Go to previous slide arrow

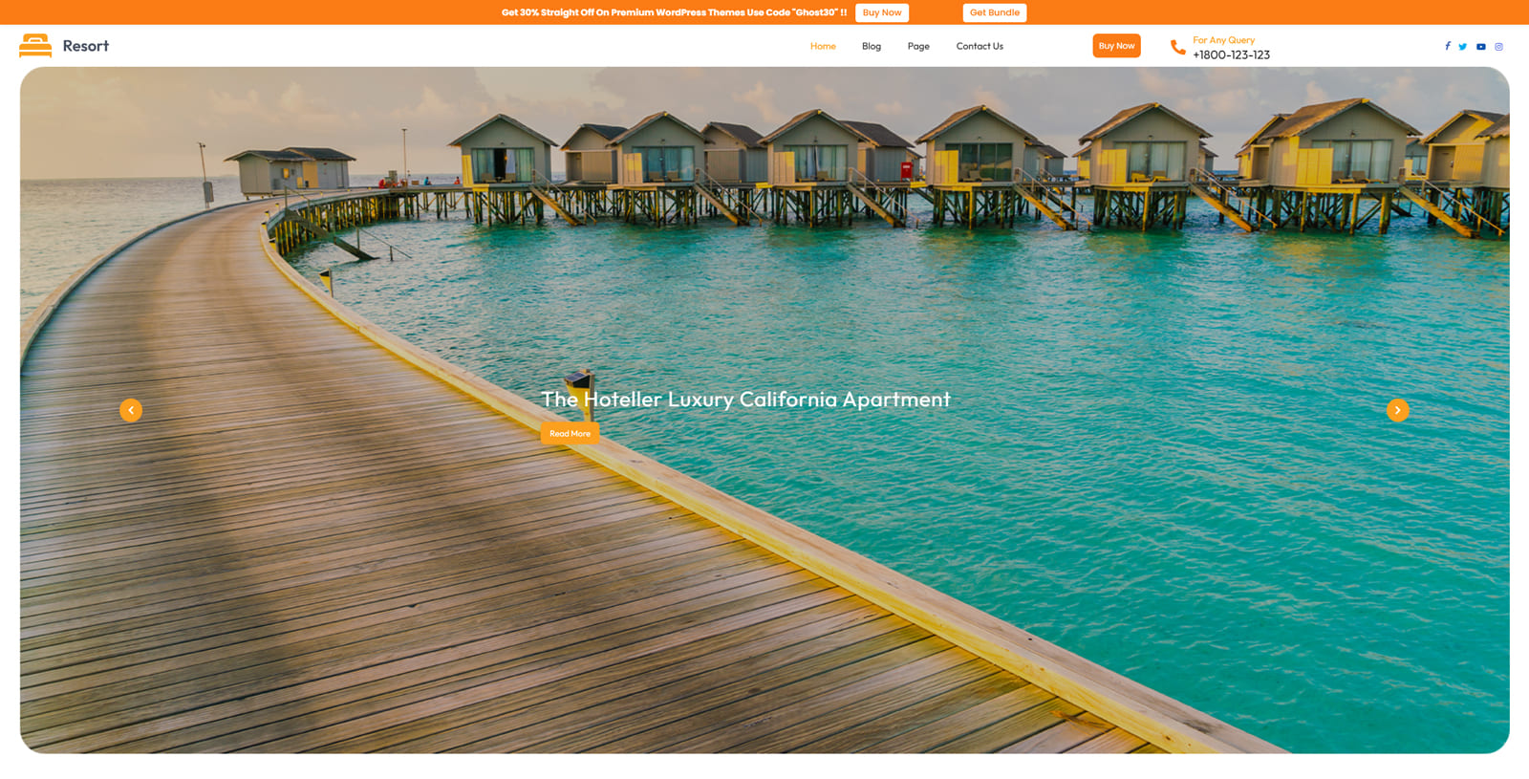click(131, 410)
